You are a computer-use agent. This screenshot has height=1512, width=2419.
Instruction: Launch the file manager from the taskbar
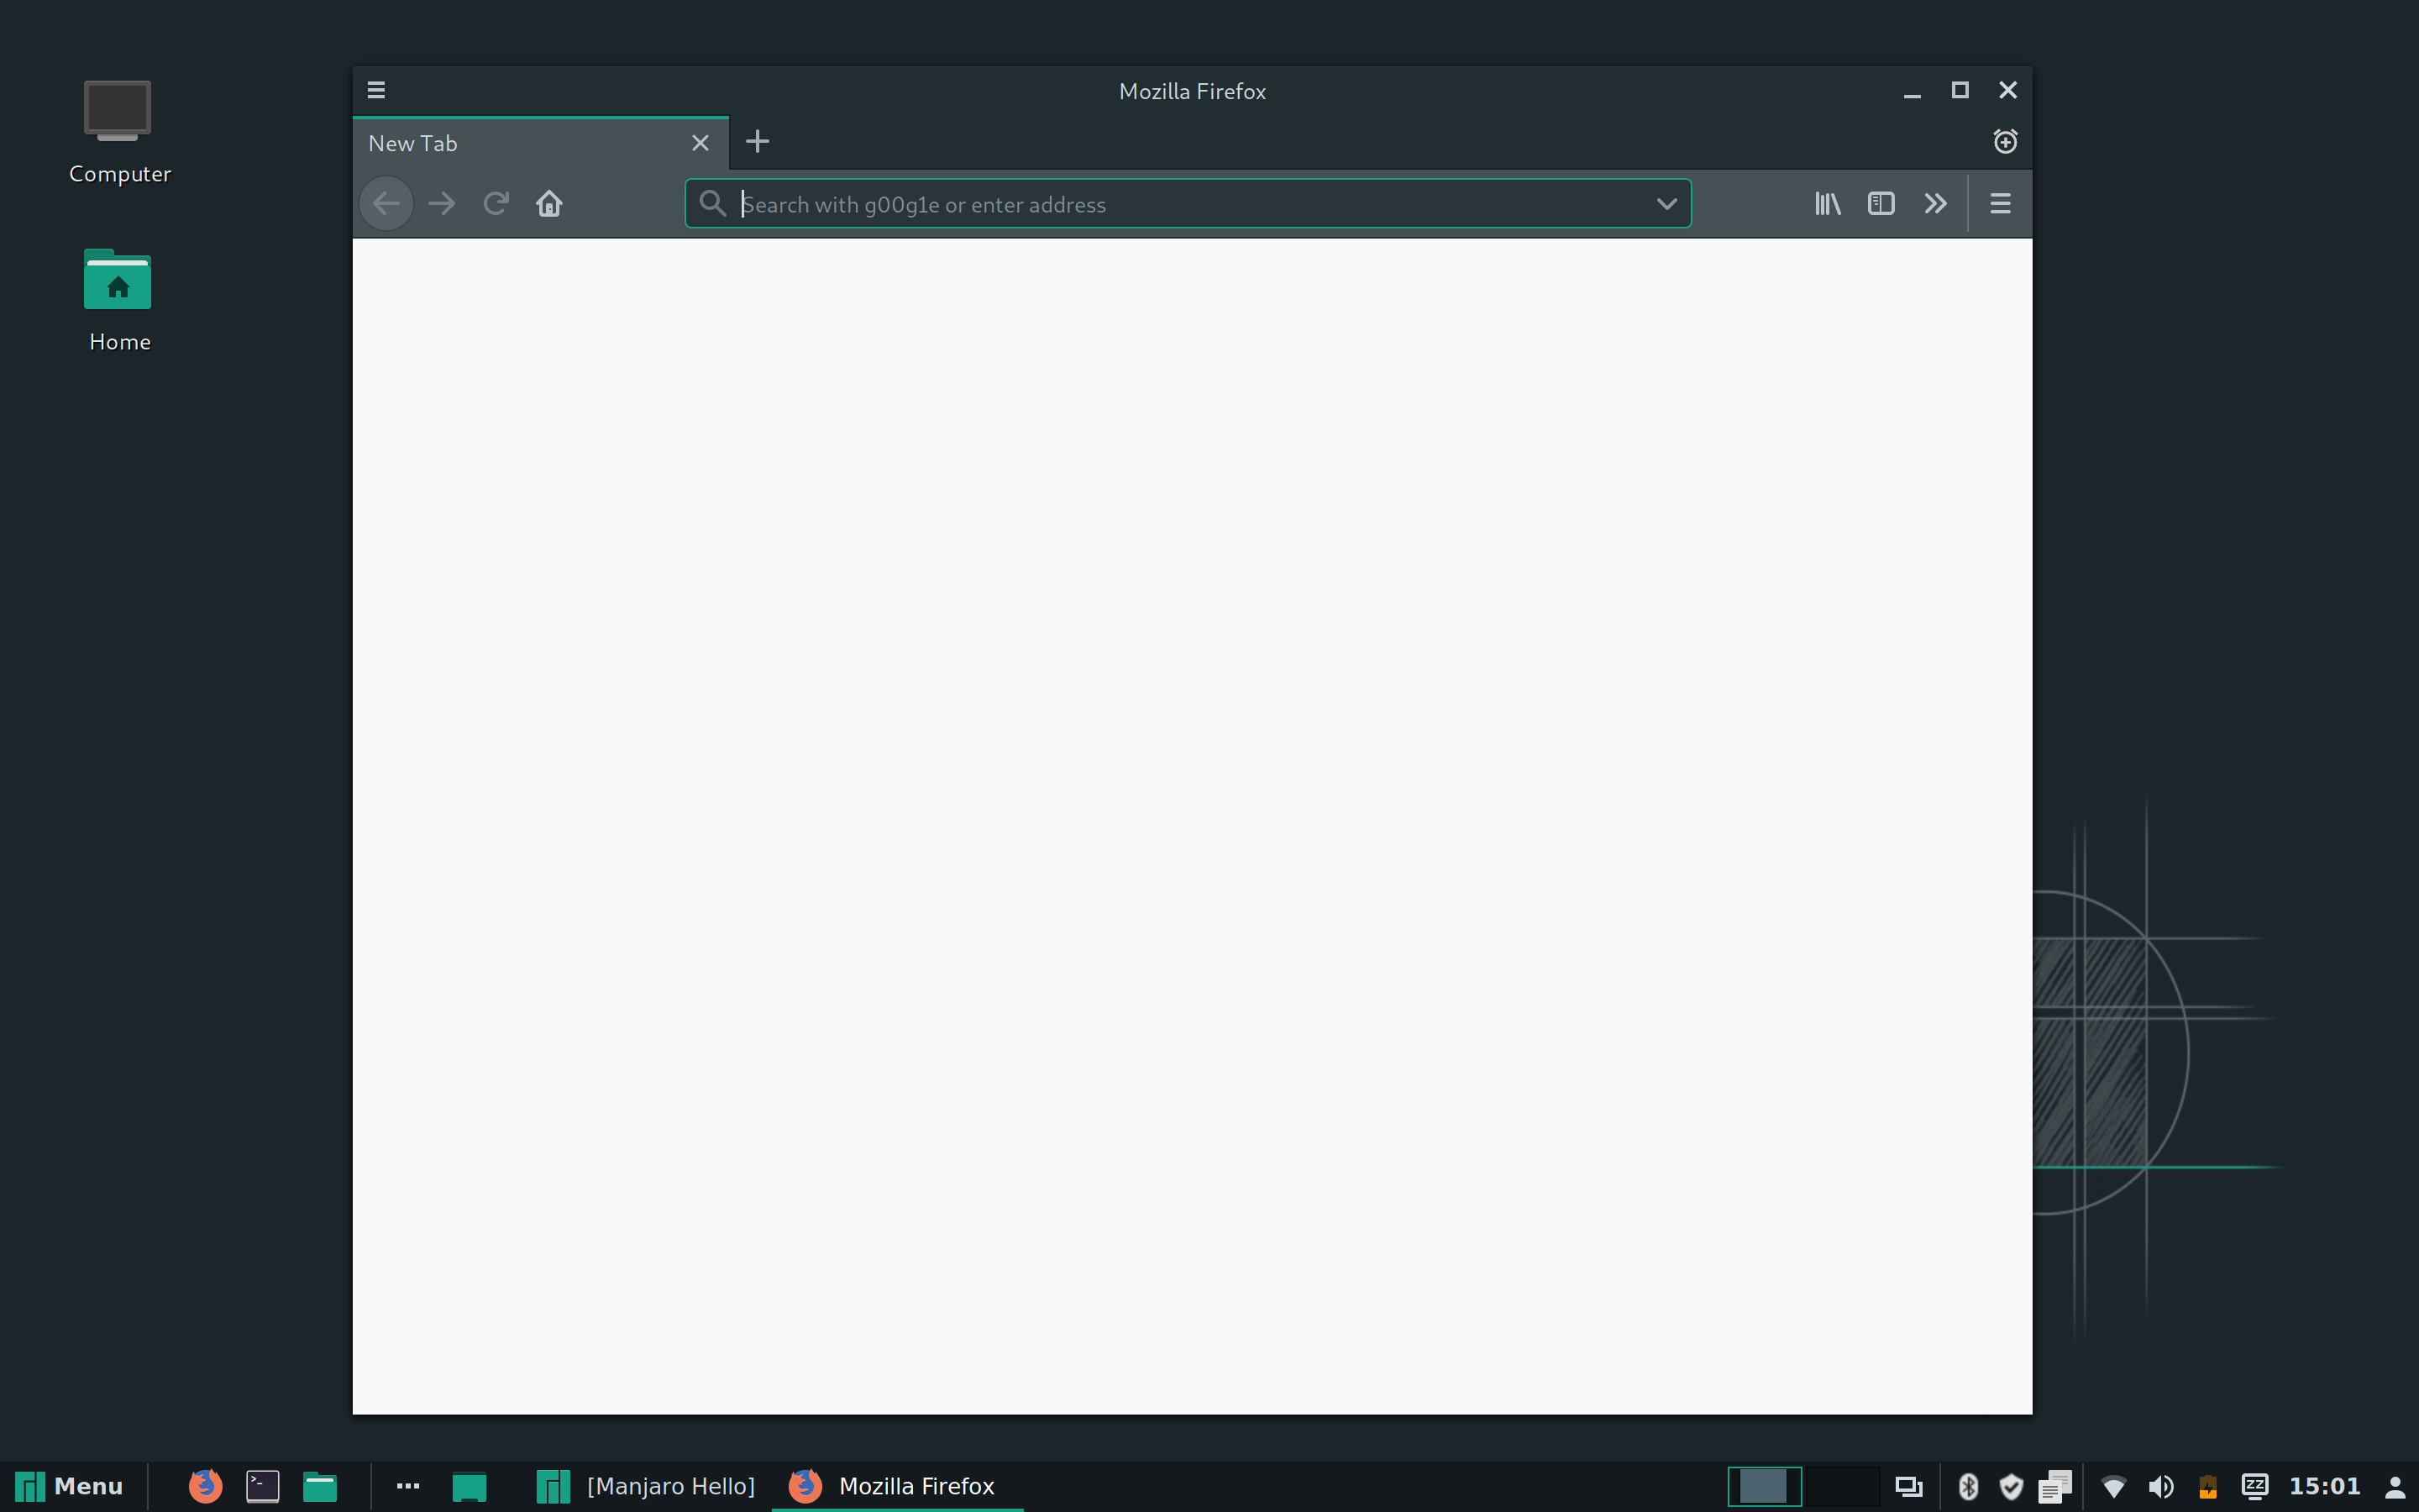click(x=319, y=1486)
